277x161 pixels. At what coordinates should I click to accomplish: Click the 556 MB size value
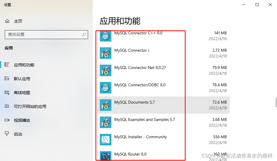[220, 137]
